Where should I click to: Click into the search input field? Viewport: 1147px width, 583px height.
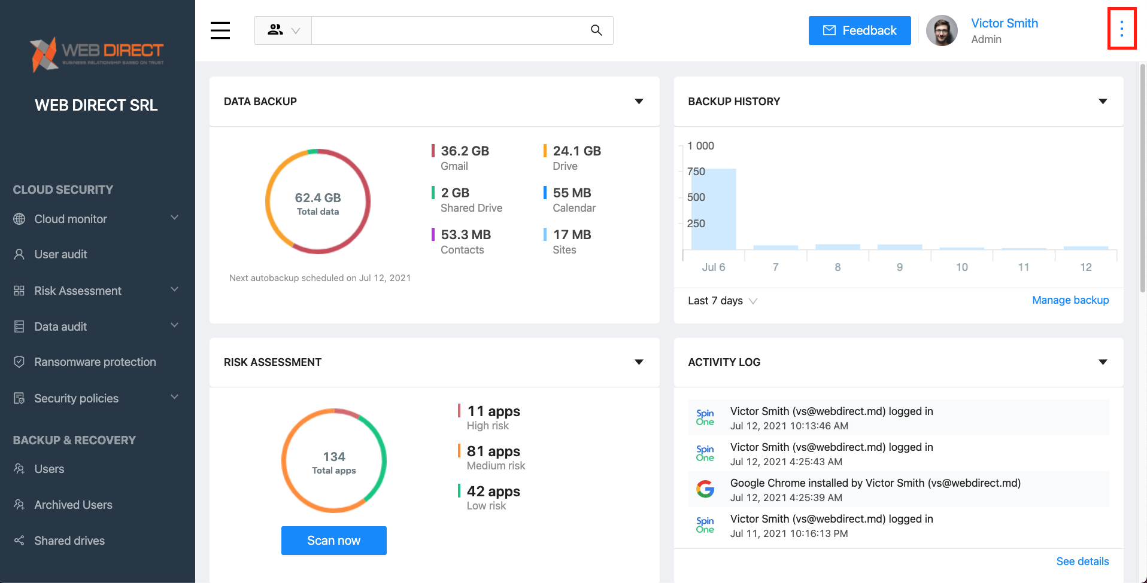[x=449, y=30]
